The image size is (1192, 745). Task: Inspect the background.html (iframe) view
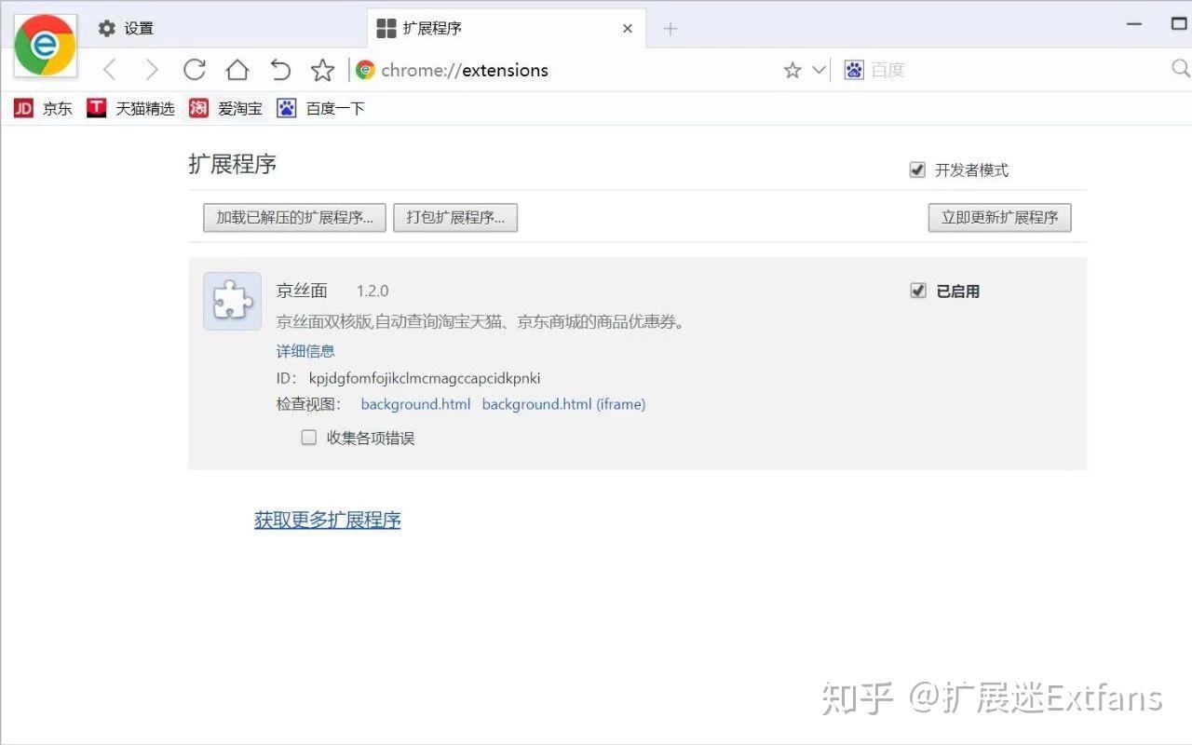click(563, 404)
